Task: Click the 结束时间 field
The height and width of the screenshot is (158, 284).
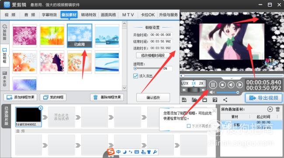Action: point(161,41)
